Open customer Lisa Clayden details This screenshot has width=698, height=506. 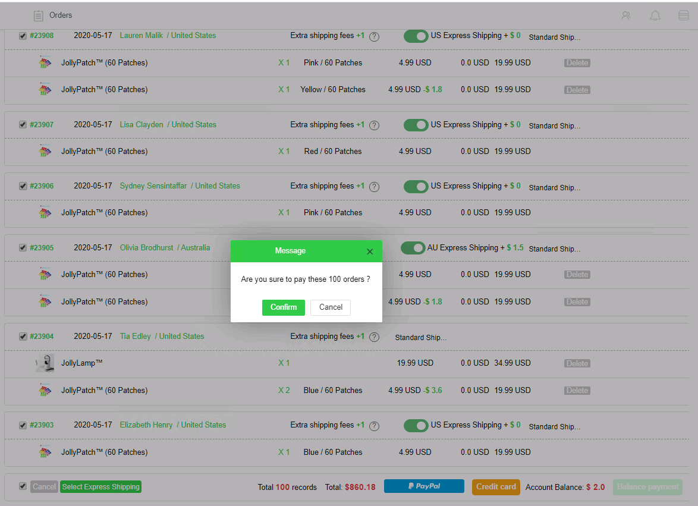point(142,125)
